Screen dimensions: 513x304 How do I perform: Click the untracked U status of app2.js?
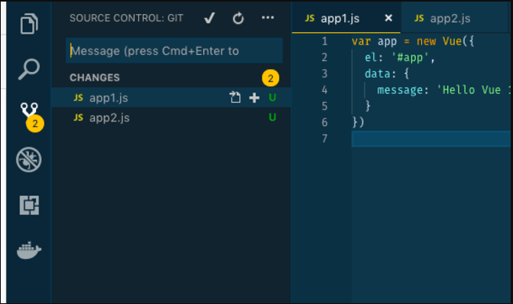[x=272, y=117]
